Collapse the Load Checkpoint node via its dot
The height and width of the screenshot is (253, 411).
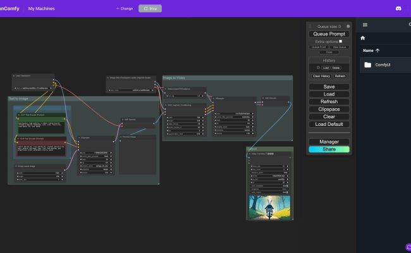coord(14,76)
